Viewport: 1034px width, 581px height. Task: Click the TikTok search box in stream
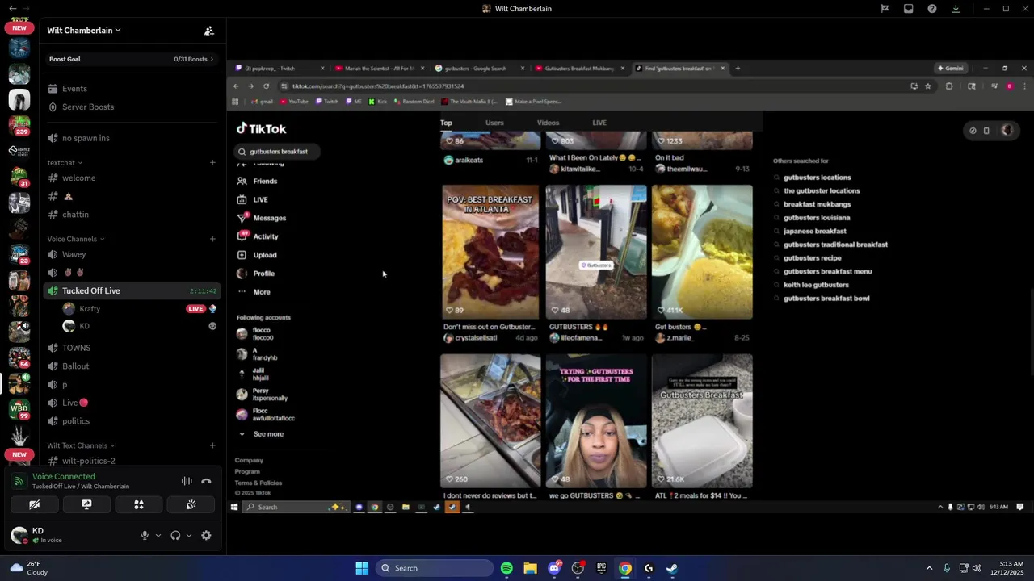(x=278, y=151)
